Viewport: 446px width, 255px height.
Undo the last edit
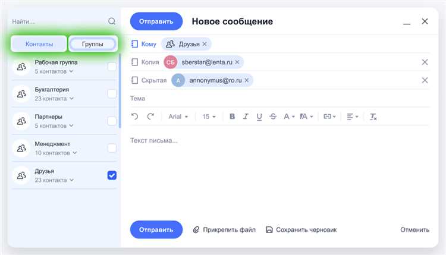pyautogui.click(x=134, y=117)
